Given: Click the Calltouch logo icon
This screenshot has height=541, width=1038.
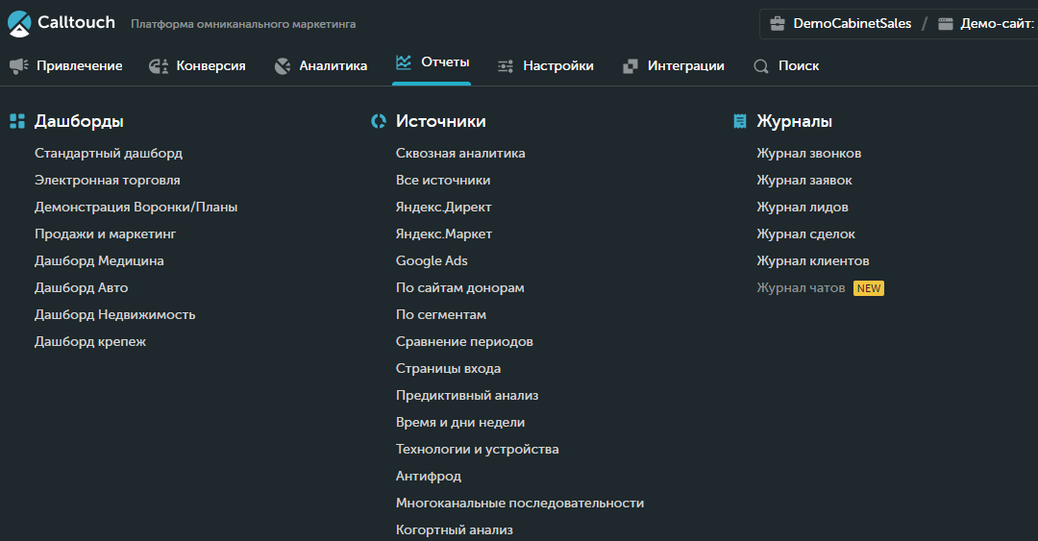Looking at the screenshot, I should [x=19, y=24].
